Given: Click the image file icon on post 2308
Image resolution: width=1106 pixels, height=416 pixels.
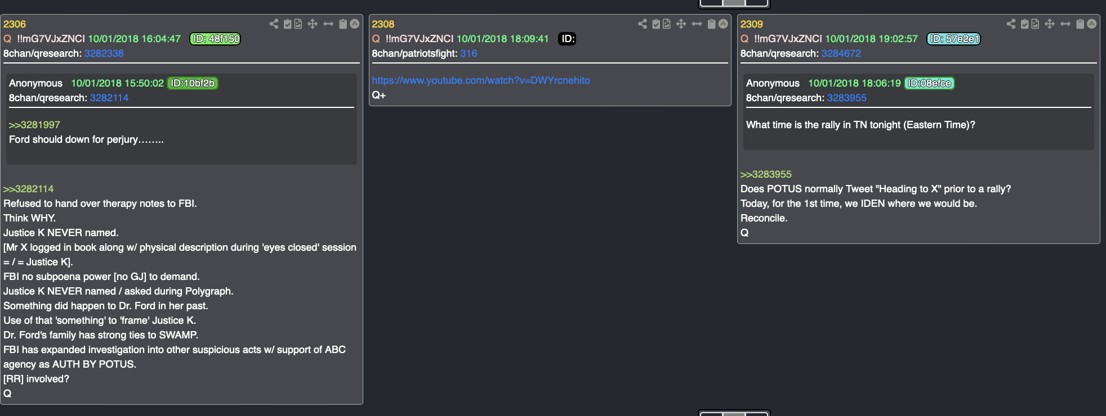Looking at the screenshot, I should tap(667, 24).
